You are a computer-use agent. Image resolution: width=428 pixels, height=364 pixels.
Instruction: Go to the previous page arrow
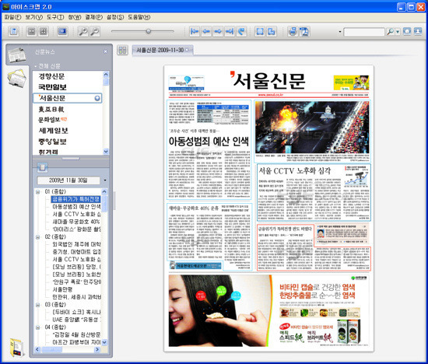click(206, 31)
